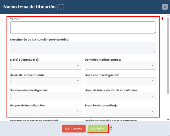Expand the Espacio de aprendizaje dropdown
Viewport: 170px width, 136px height.
click(x=120, y=112)
